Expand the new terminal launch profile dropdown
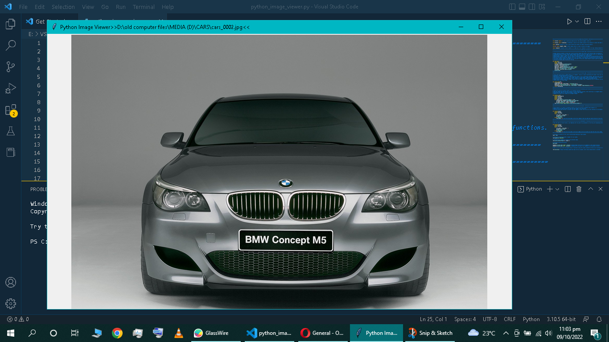This screenshot has height=342, width=609. tap(557, 189)
